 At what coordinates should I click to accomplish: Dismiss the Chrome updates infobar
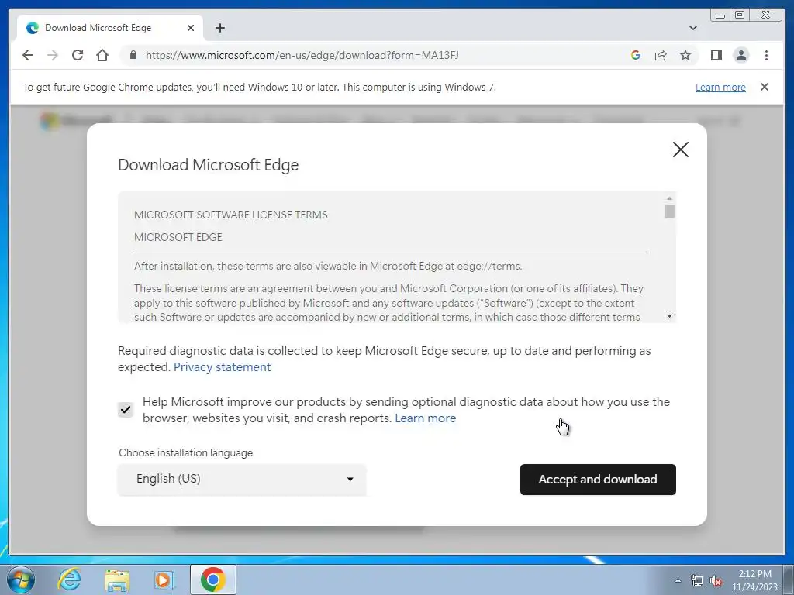pos(765,87)
